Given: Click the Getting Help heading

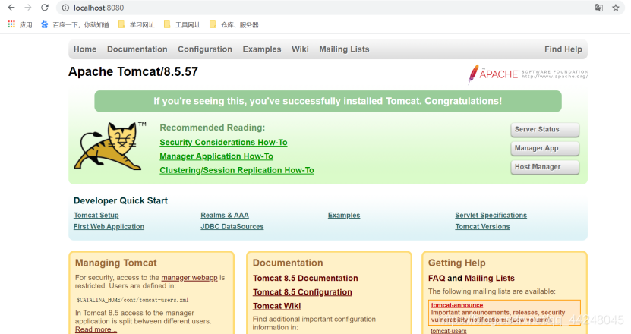Looking at the screenshot, I should (457, 263).
